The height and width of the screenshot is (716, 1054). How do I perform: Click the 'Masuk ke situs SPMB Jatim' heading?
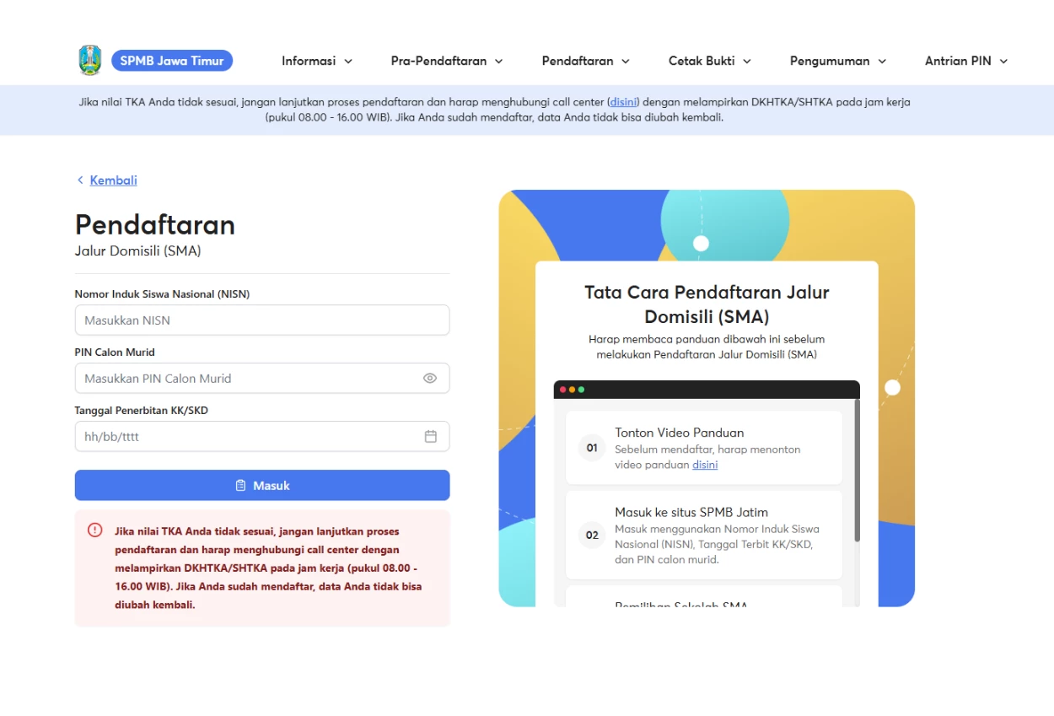coord(691,512)
